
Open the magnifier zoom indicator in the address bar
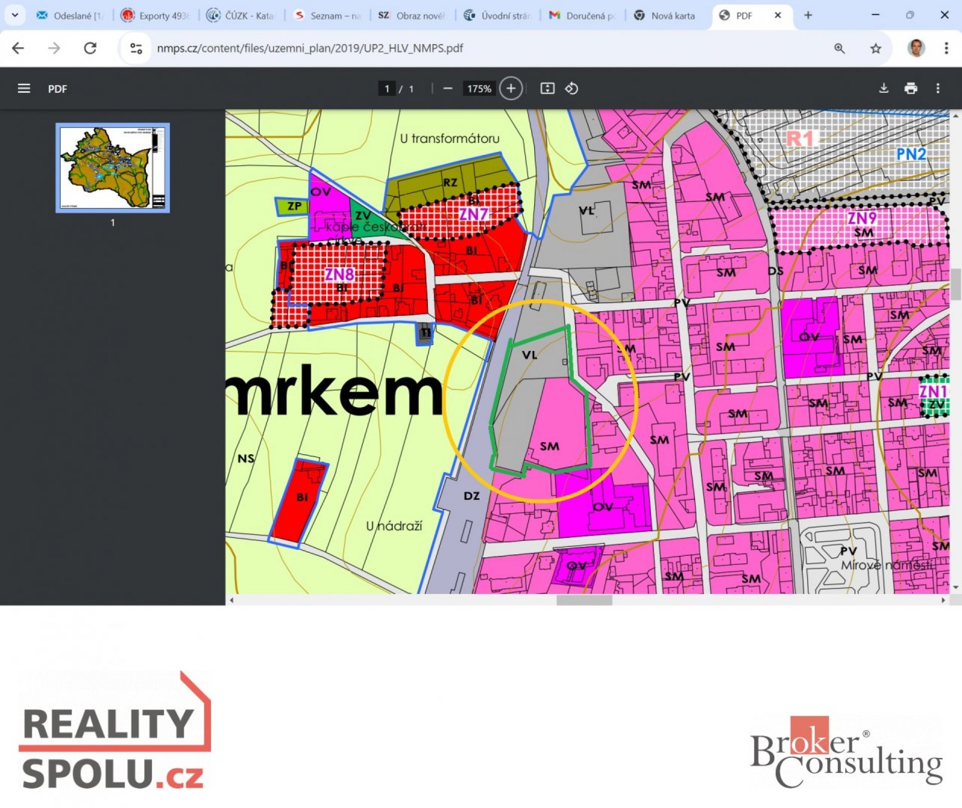839,48
